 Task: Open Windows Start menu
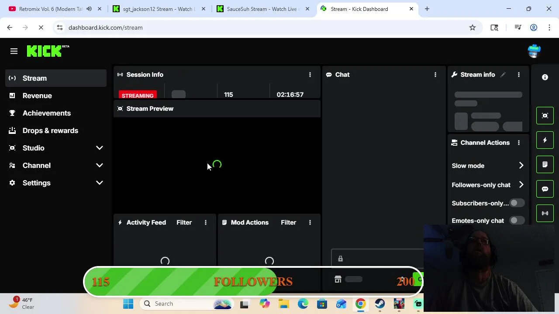tap(128, 304)
